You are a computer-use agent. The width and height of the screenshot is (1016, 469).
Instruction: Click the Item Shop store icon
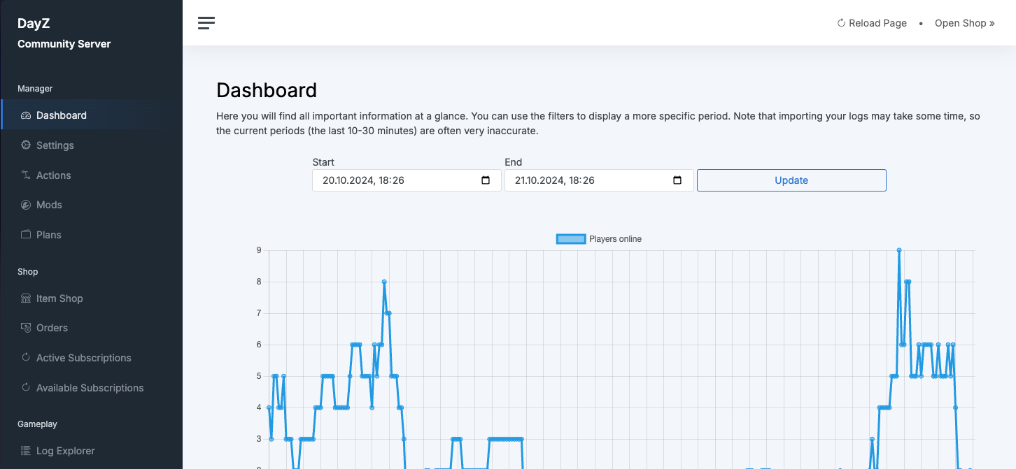pos(26,298)
